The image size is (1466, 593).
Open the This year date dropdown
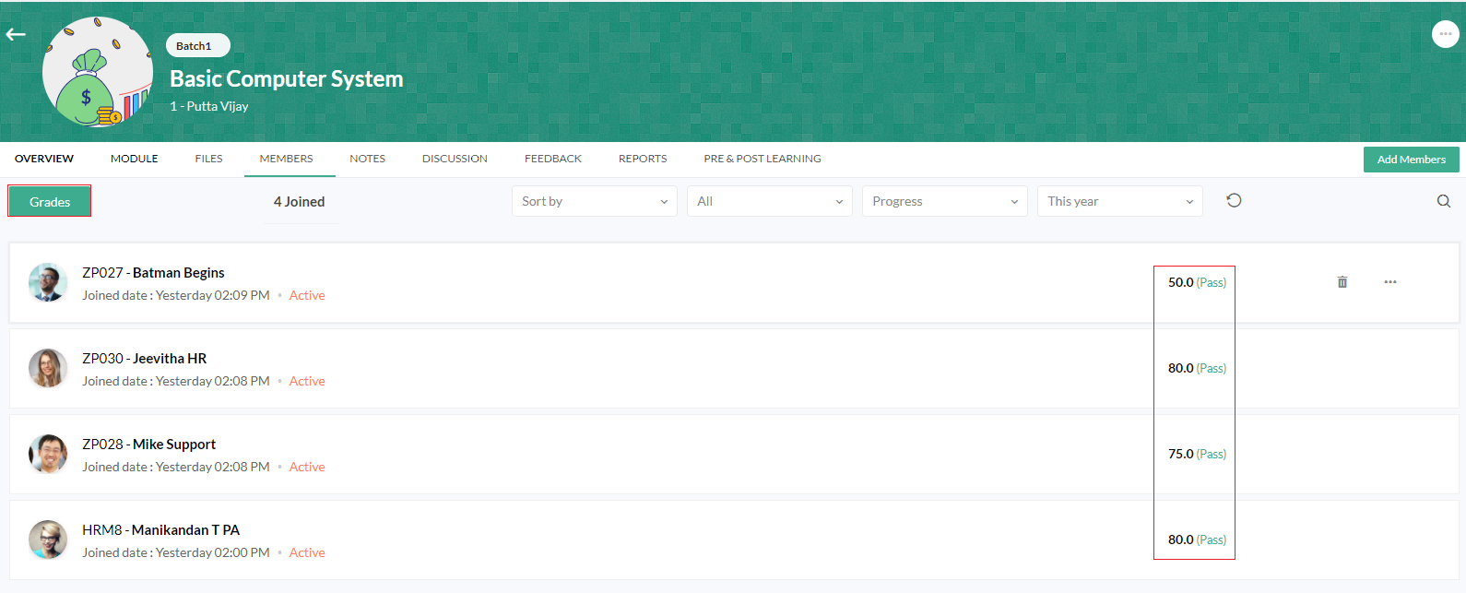click(1120, 201)
